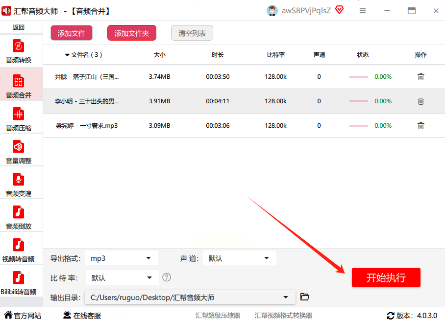The width and height of the screenshot is (445, 321).
Task: Maximize the application window
Action: 412,11
